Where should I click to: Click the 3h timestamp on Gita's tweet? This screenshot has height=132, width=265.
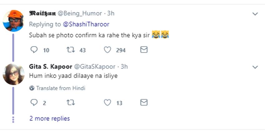tap(124, 67)
